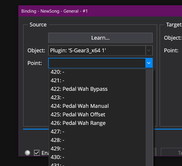Viewport: 182px width, 166px height.
Task: Select 424: Pedal Wah Manual
Action: (x=97, y=106)
